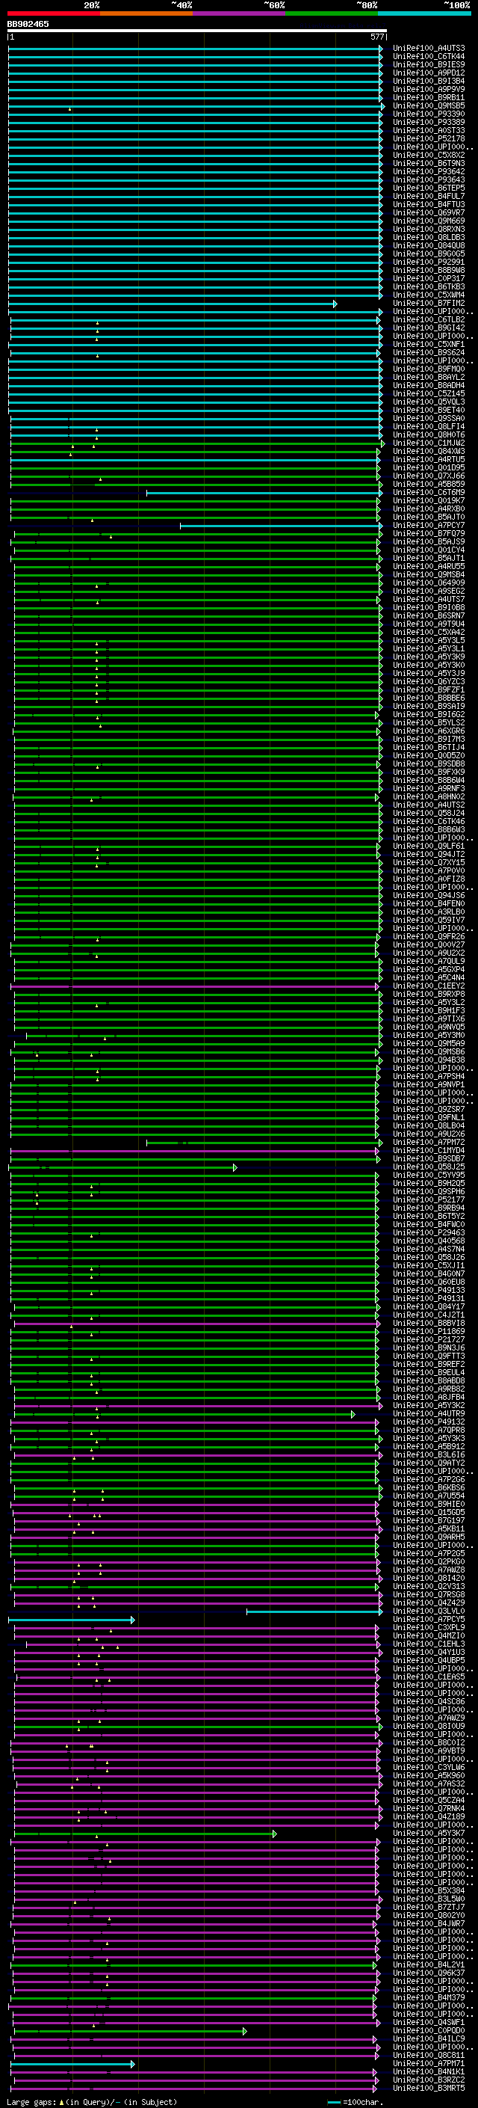Click the short green alignment bar of UniRef100_A5Y3K7

[x=145, y=1834]
